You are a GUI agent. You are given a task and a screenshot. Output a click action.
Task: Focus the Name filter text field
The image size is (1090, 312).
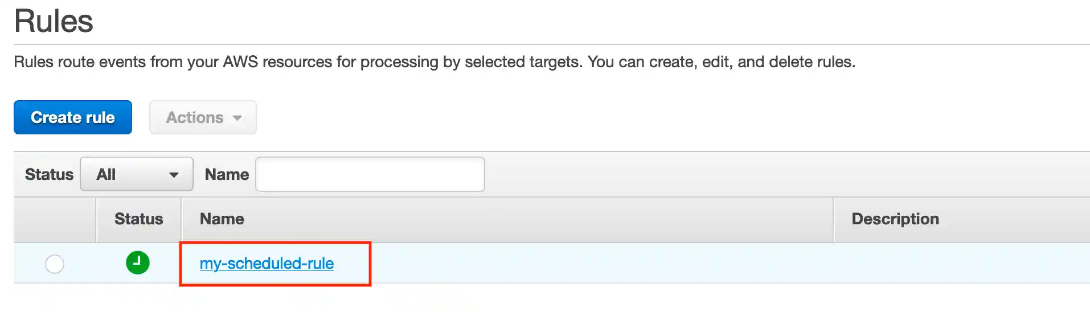pyautogui.click(x=370, y=174)
